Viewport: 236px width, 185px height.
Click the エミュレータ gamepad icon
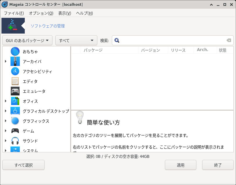click(15, 91)
